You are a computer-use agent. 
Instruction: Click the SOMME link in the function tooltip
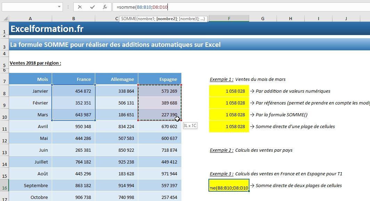point(128,18)
